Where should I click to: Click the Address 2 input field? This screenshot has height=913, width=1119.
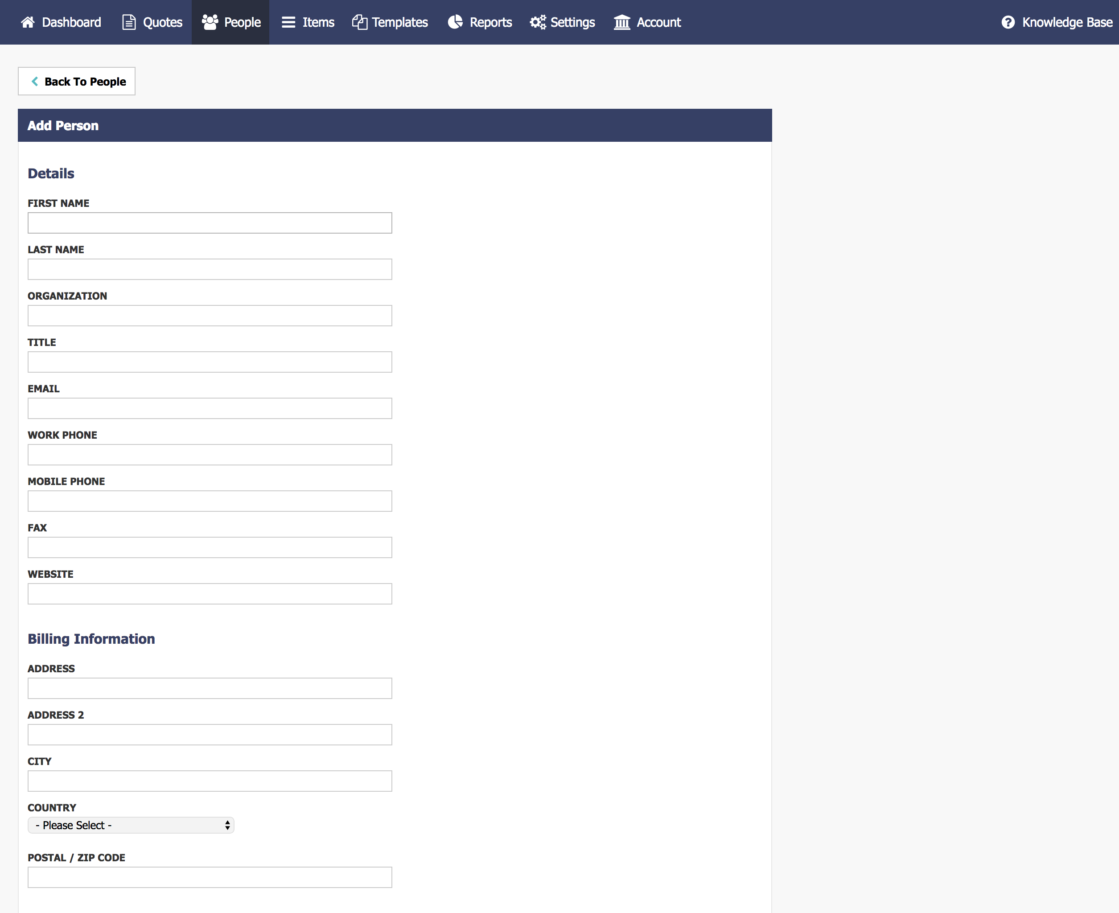210,735
